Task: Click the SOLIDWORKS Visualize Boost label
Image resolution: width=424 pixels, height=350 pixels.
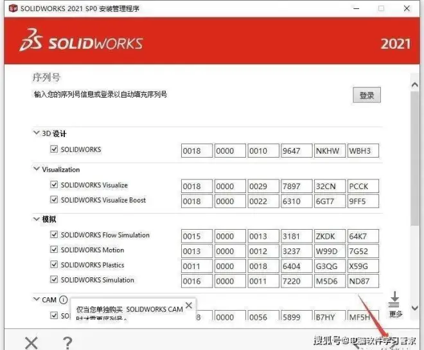Action: 103,200
